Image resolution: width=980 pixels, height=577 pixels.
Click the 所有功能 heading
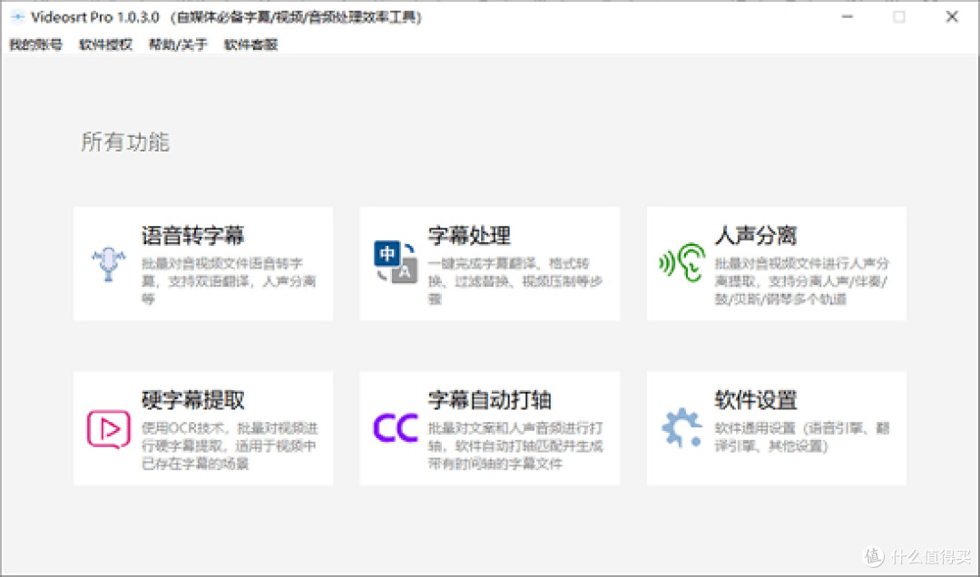coord(125,142)
